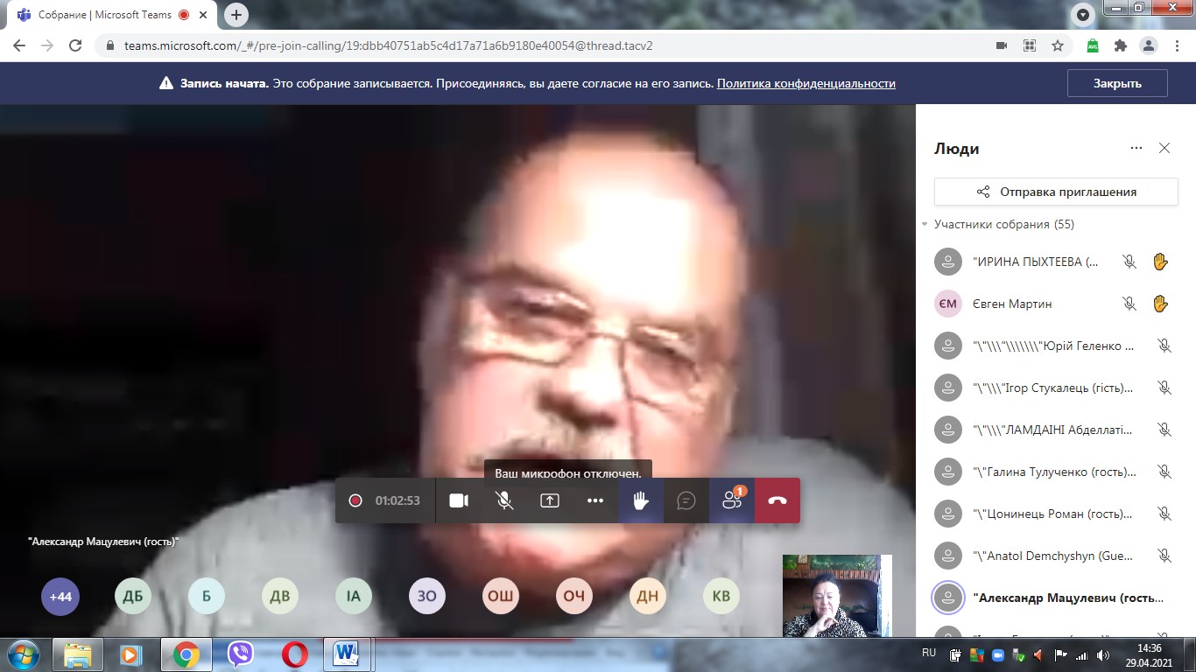
Task: Click the avatar icon of Александр Мацулевич
Action: [948, 598]
